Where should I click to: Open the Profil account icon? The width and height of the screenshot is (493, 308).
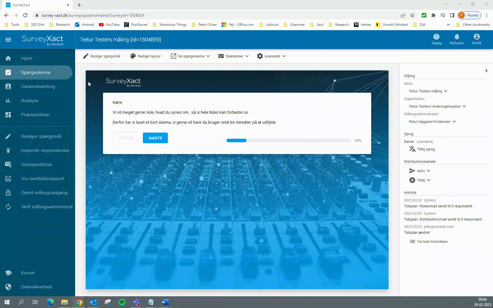(477, 37)
